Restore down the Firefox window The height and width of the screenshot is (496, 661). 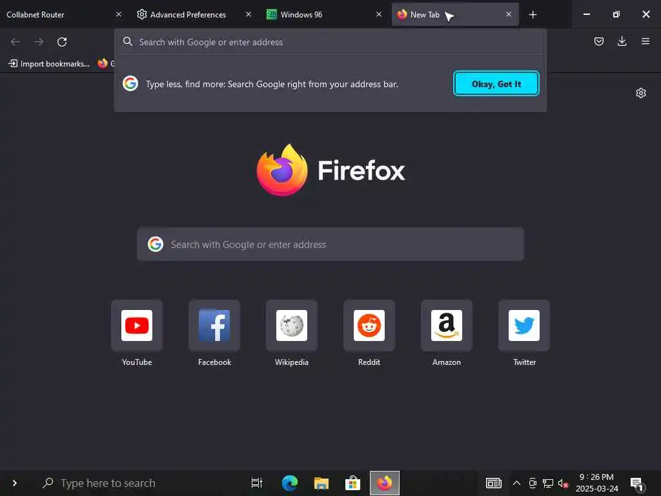[616, 14]
